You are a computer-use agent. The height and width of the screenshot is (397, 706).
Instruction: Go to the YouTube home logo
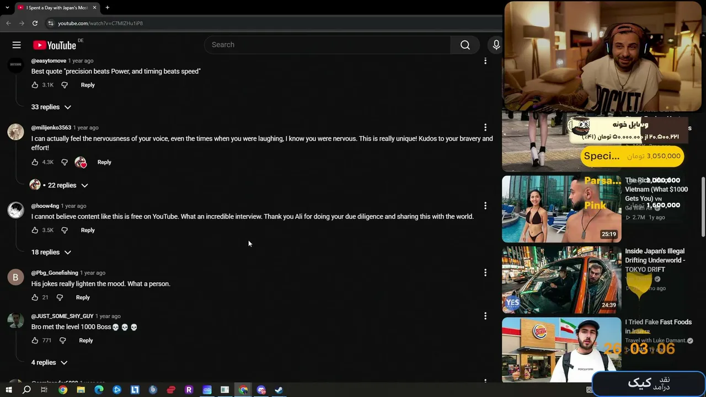pos(54,45)
